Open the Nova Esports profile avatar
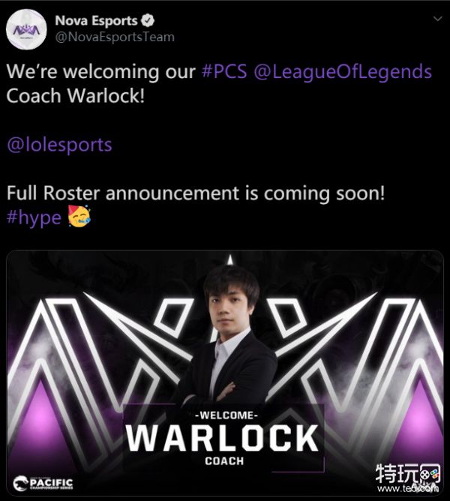 (26, 29)
